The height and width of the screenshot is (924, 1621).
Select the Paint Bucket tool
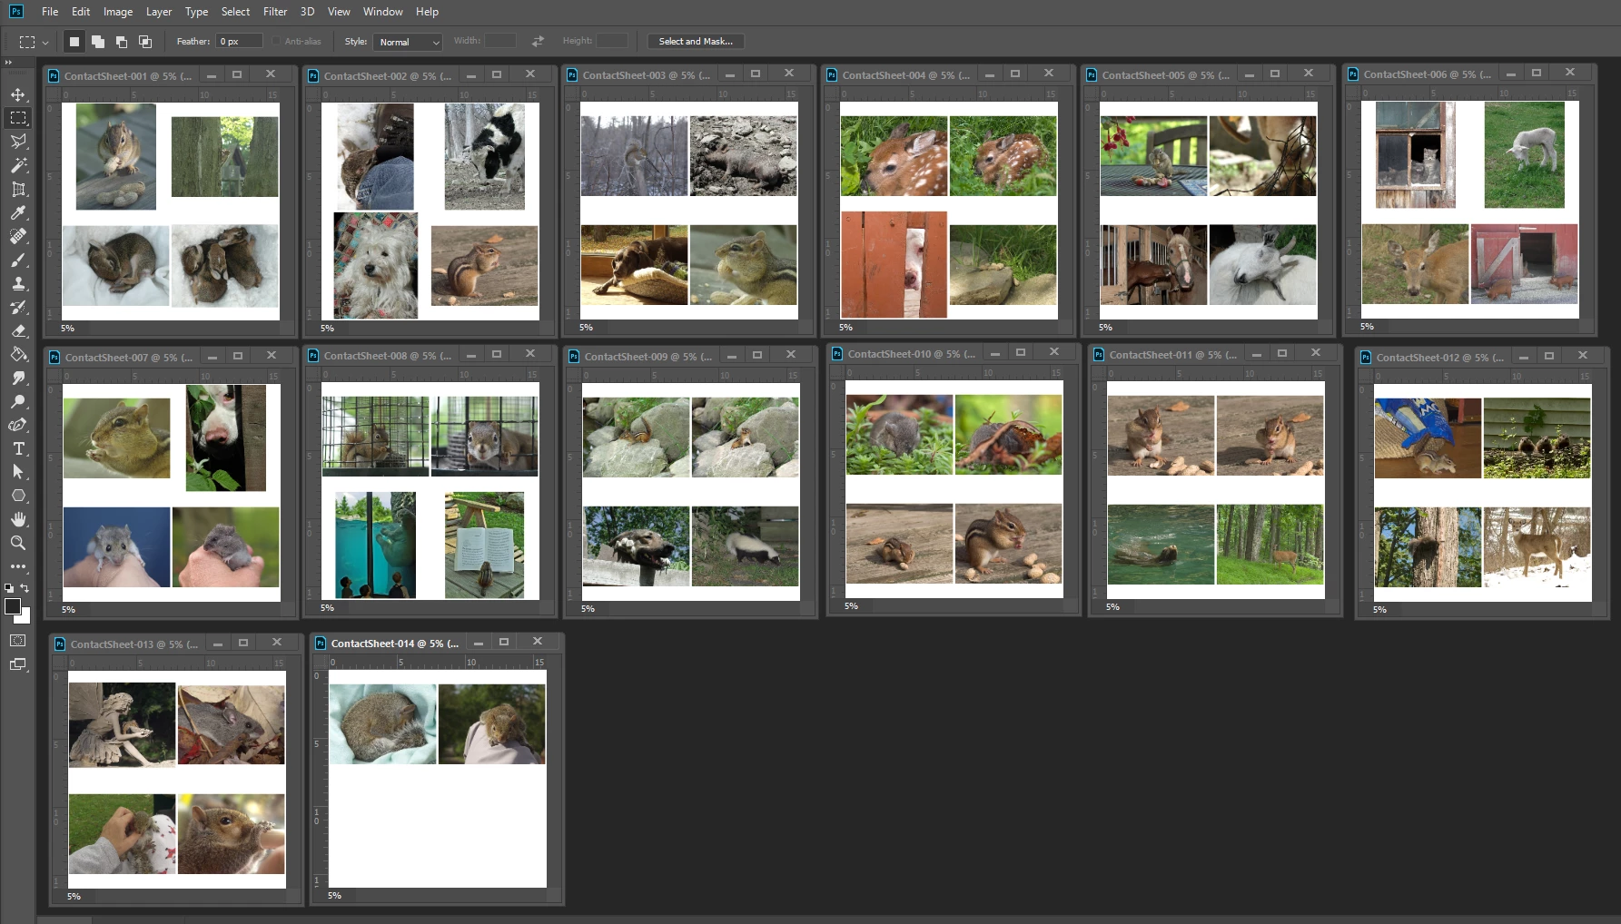click(18, 354)
